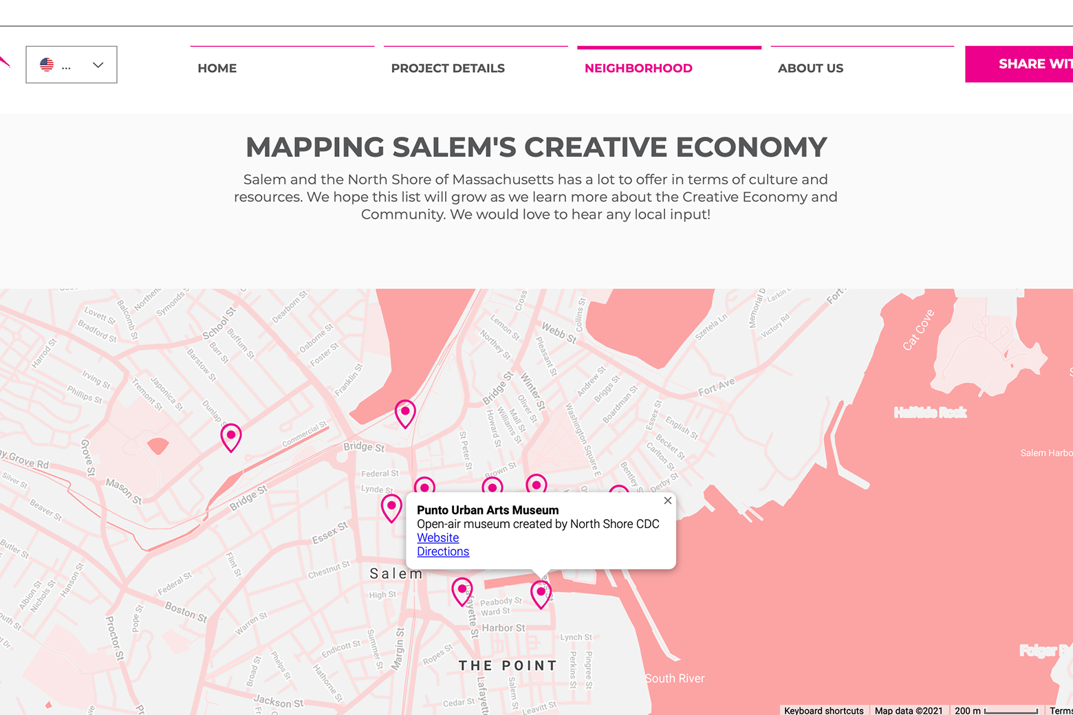
Task: Click the Directions link in popup
Action: point(443,551)
